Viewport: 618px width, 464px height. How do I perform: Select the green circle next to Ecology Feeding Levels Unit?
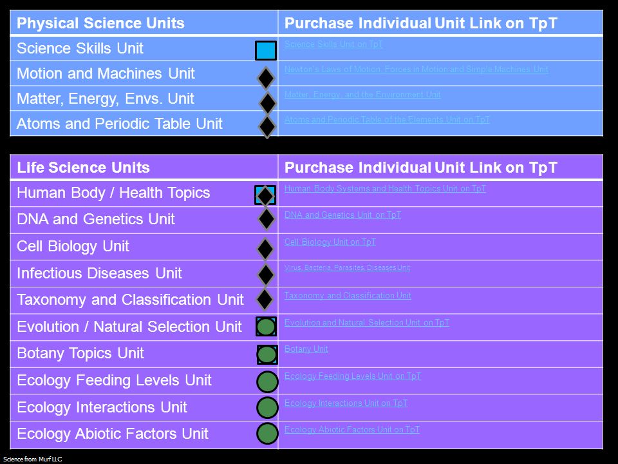pos(267,382)
